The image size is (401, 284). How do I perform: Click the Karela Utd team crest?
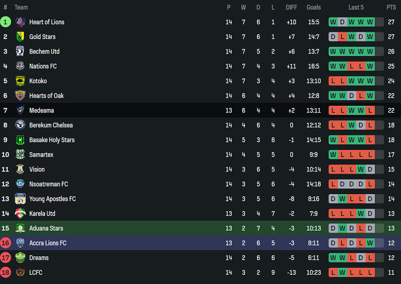click(x=20, y=214)
